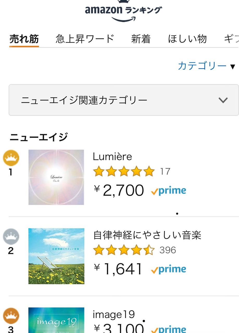239x333 pixels.
Task: Open the ほしい物 tab
Action: coord(187,39)
